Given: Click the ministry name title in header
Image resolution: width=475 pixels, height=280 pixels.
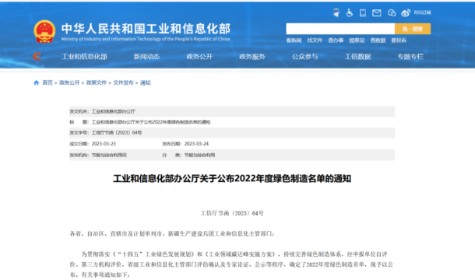Looking at the screenshot, I should click(146, 29).
